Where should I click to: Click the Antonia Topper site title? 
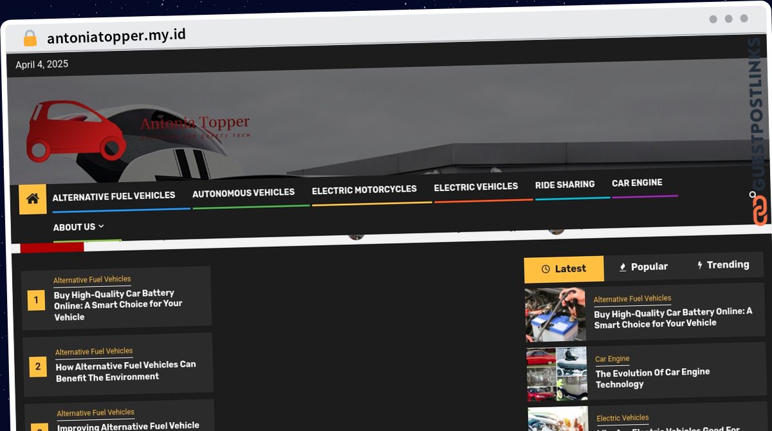click(195, 123)
